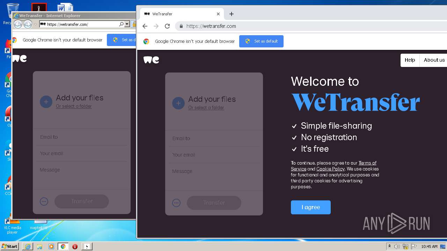Click the Chrome taskbar icon
The image size is (447, 251).
click(63, 246)
